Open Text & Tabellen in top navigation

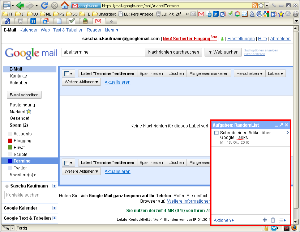pyautogui.click(x=68, y=30)
